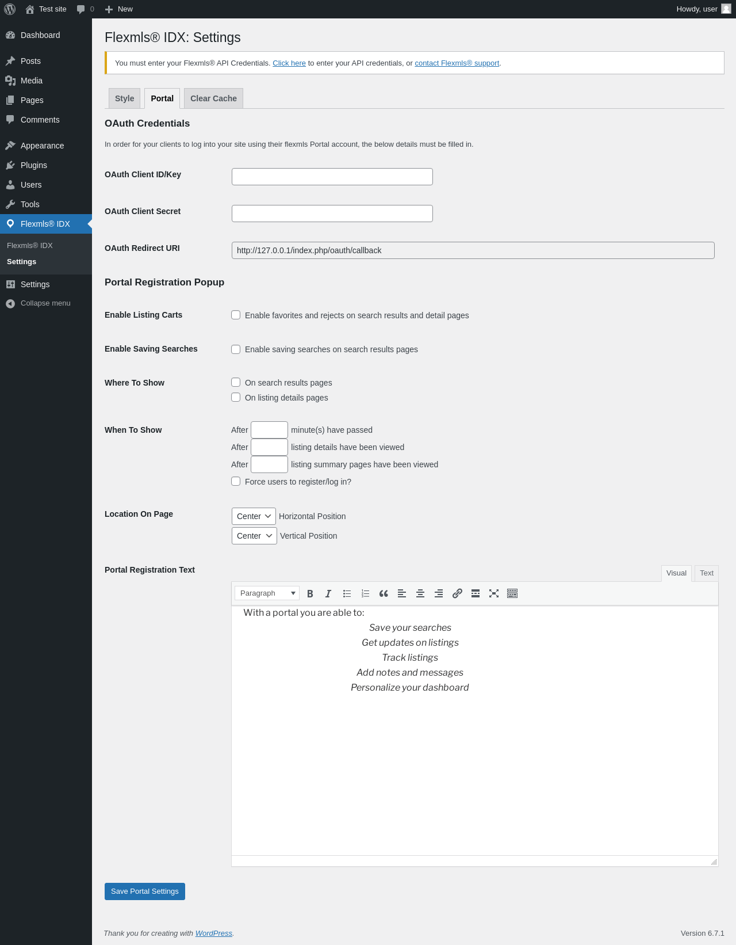Check Force users to register/log in
Screen dimensions: 736x945
coord(236,481)
